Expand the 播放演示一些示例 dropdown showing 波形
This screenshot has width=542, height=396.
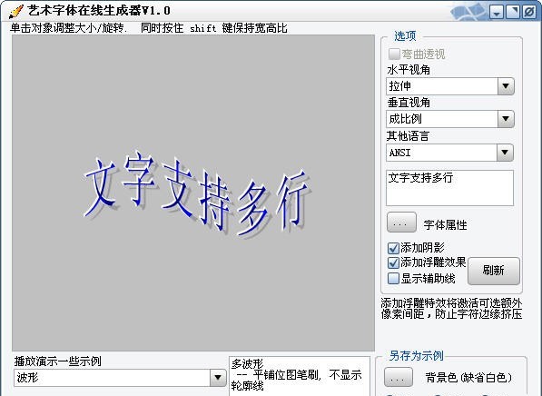pyautogui.click(x=120, y=378)
